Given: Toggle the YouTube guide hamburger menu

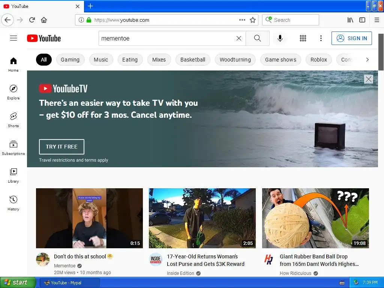Looking at the screenshot, I should [13, 38].
